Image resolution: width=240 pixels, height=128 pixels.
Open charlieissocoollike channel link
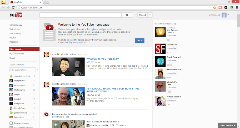coord(99,125)
